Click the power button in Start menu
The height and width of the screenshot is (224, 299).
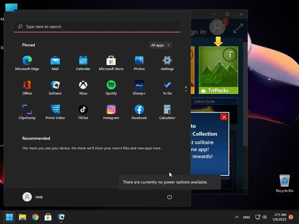coord(170,197)
